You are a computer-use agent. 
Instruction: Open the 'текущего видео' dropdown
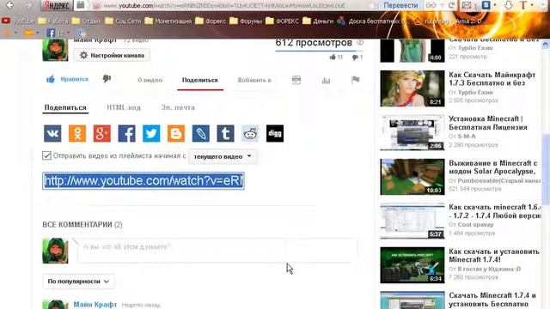coord(223,156)
